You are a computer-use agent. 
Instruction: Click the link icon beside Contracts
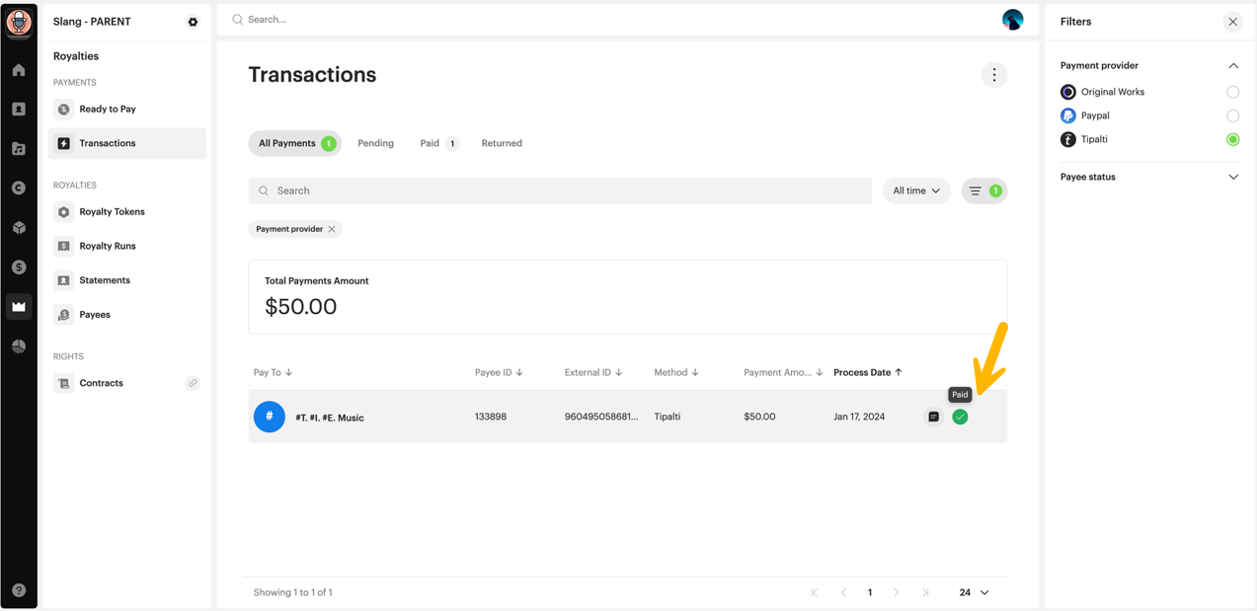[193, 383]
